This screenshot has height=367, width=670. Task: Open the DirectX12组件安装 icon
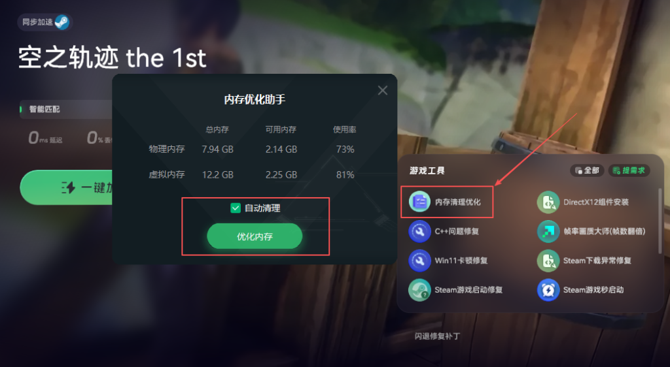point(548,202)
